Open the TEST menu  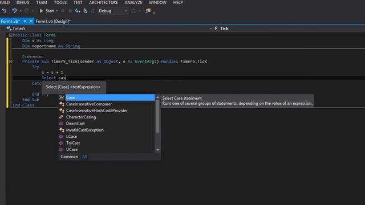(x=78, y=2)
